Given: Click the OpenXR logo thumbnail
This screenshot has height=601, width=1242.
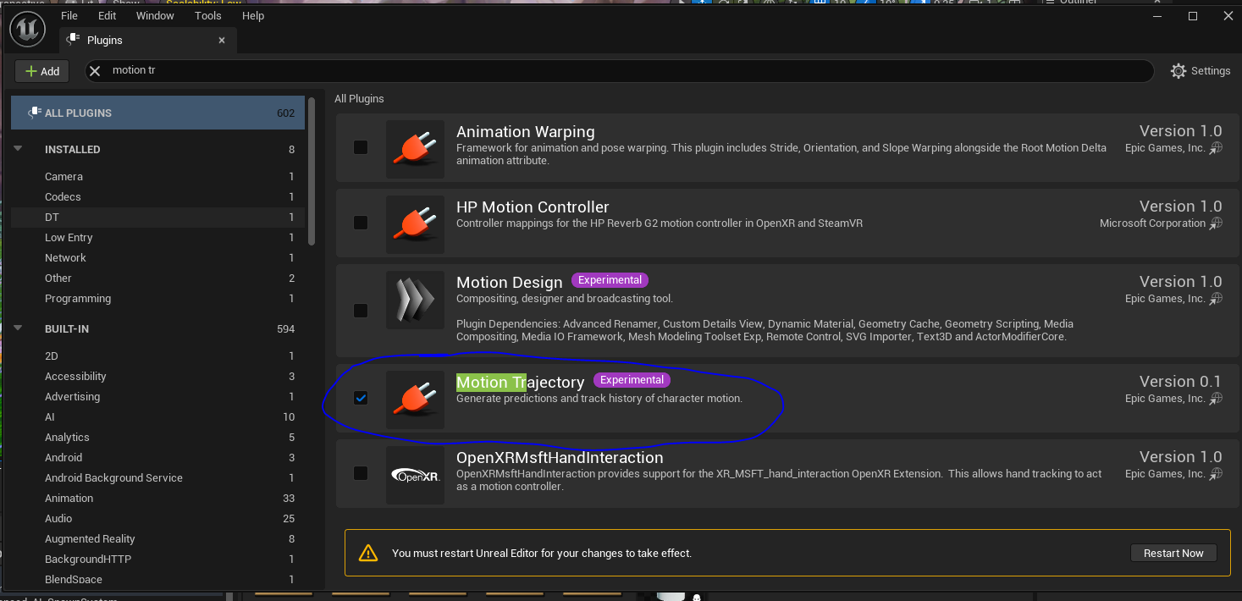Looking at the screenshot, I should click(x=415, y=475).
